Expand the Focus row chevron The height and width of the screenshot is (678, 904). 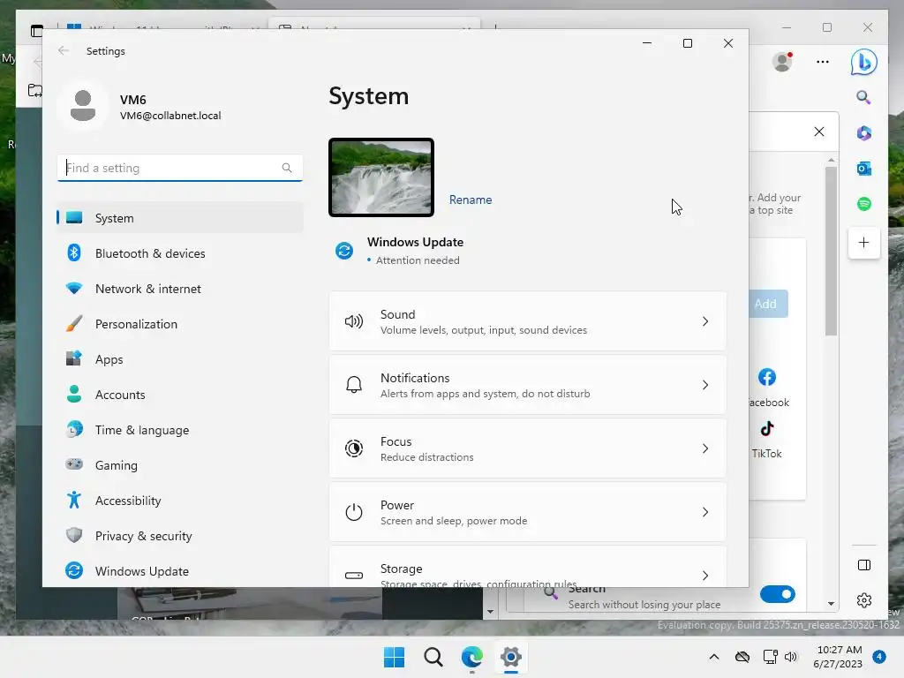705,448
